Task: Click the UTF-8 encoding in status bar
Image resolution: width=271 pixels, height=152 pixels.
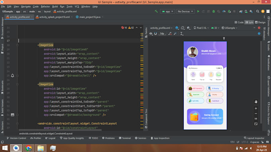Action: pos(245,142)
